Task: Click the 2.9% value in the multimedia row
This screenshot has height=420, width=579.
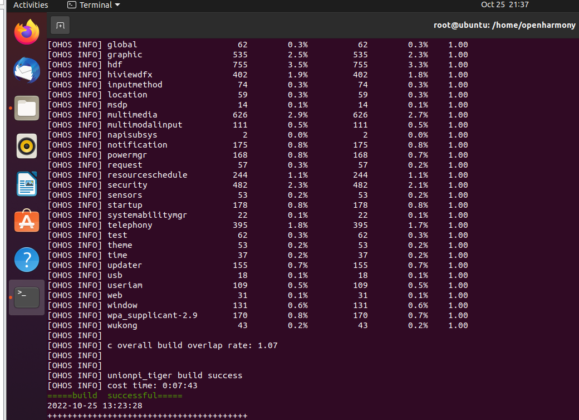Action: coord(298,115)
